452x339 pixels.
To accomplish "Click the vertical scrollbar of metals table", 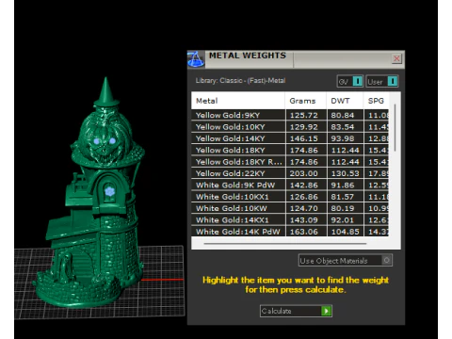I will [x=395, y=128].
